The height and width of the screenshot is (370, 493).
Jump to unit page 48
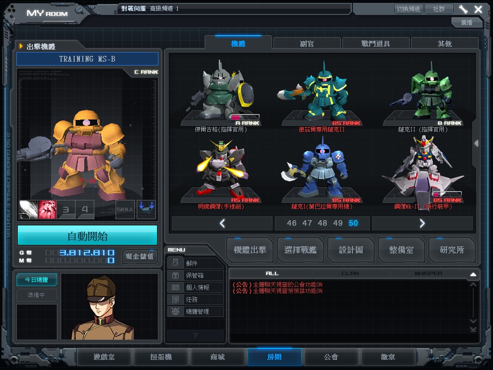coord(322,223)
